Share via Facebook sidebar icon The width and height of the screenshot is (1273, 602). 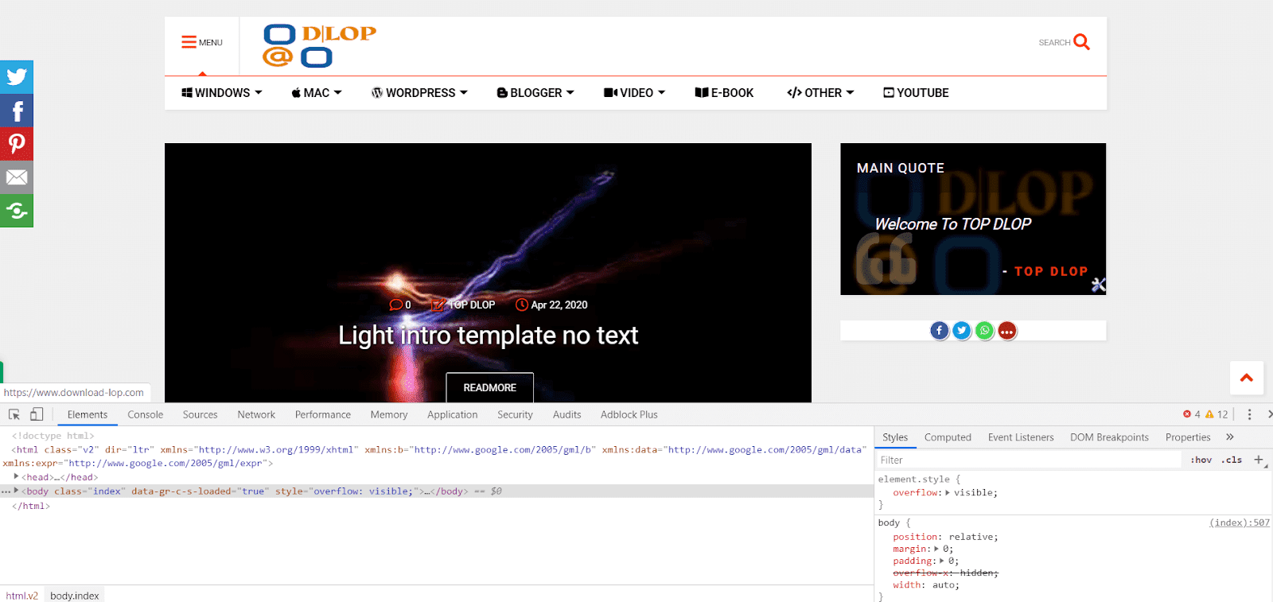pos(17,111)
